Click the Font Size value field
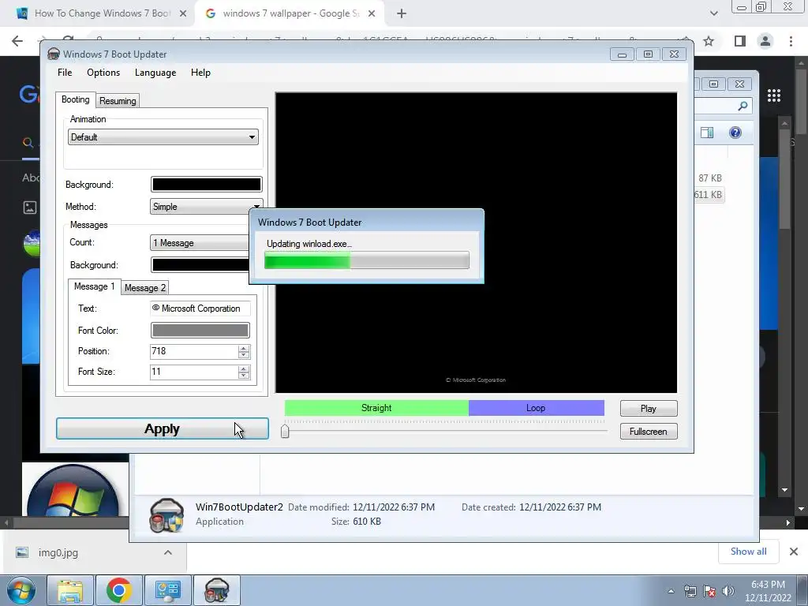Screen dimensions: 808x606 194,372
